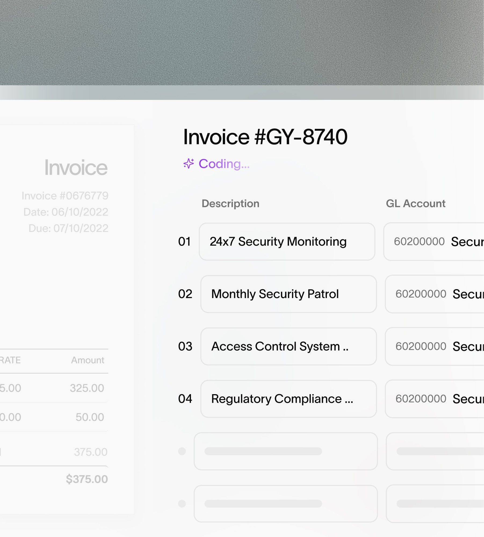Open GL Account dropdown for line 01
Image resolution: width=484 pixels, height=537 pixels.
click(434, 241)
